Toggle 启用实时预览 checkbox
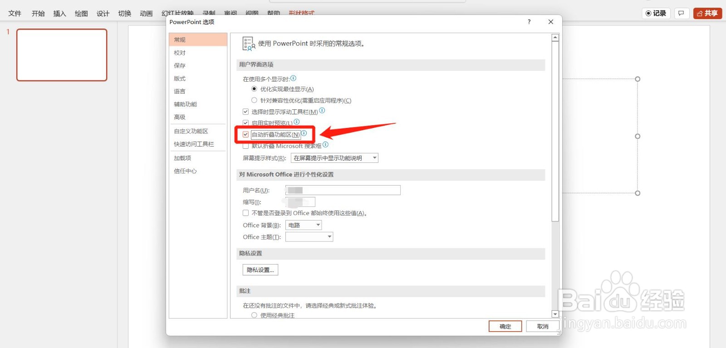 click(x=245, y=123)
